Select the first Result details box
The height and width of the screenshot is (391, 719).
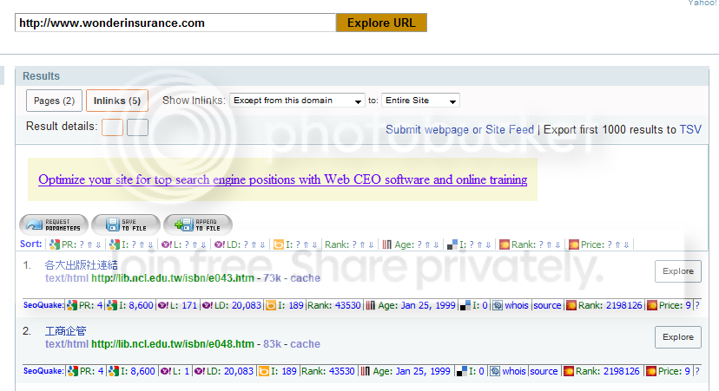coord(112,127)
